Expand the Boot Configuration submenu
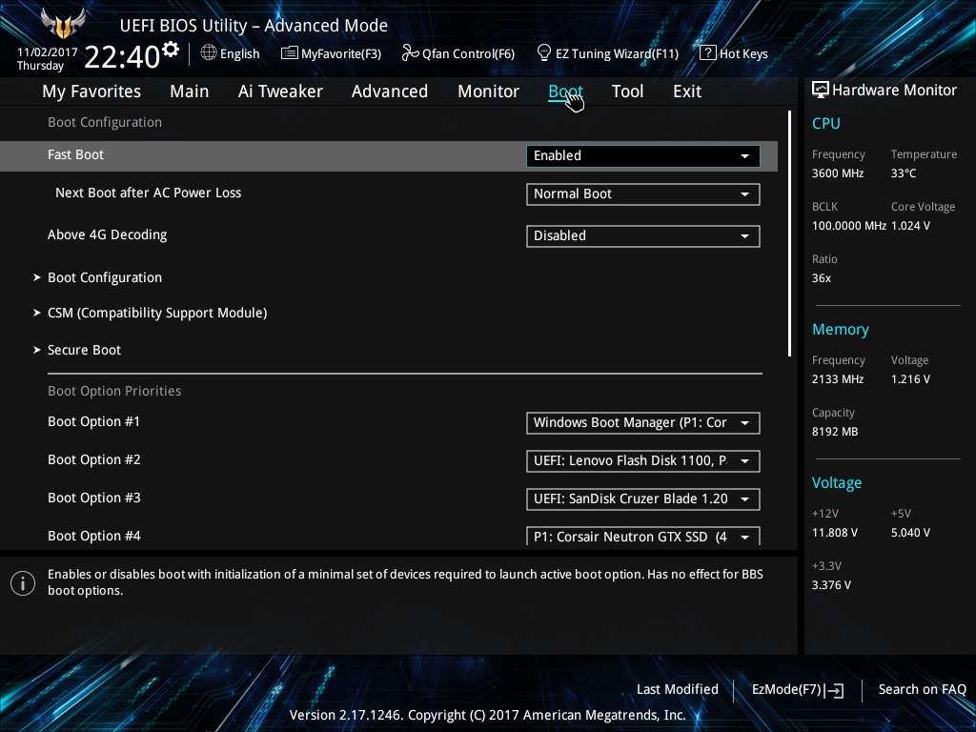Image resolution: width=976 pixels, height=732 pixels. tap(105, 277)
